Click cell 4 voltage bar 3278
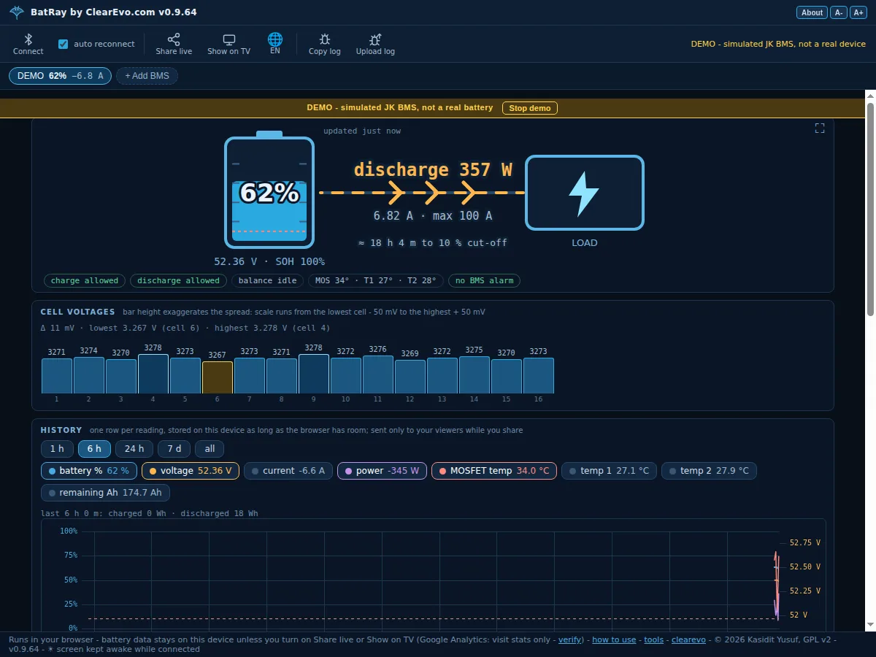The image size is (876, 657). pyautogui.click(x=153, y=374)
